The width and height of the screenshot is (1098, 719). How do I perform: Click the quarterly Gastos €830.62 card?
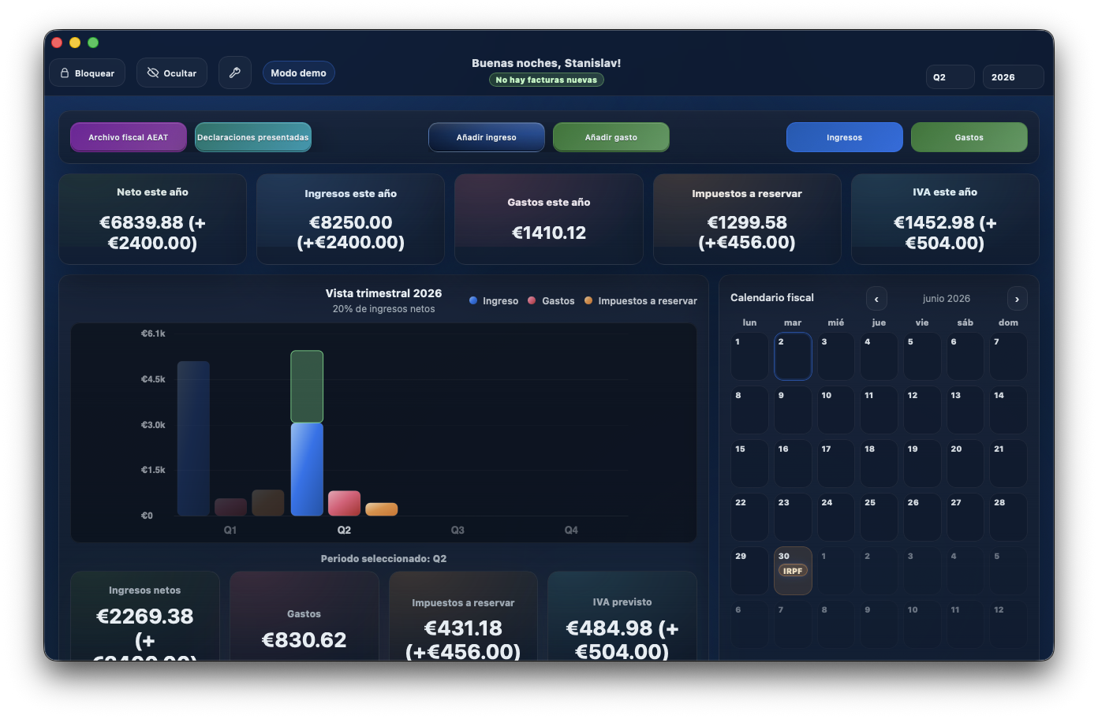point(304,616)
